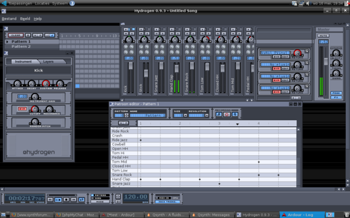The width and height of the screenshot is (350, 218).
Task: Click the Hand Clap row in pattern editor
Action: coord(204,179)
